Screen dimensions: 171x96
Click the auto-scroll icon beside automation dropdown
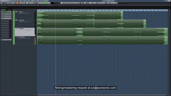pyautogui.click(x=36, y=3)
